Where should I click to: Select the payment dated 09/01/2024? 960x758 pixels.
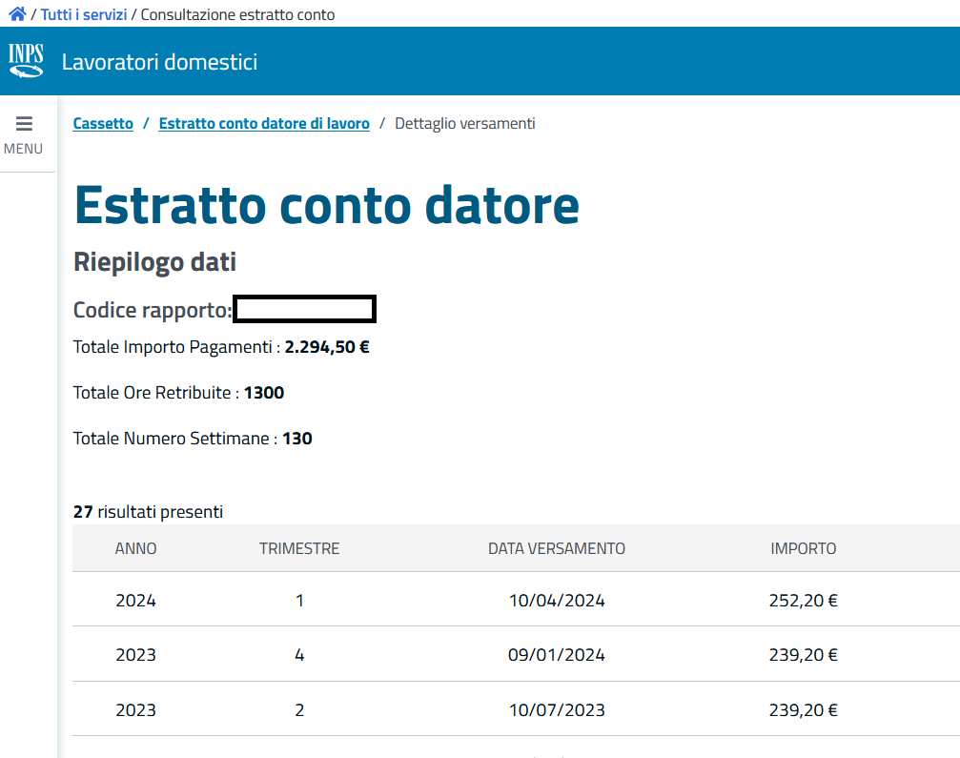(x=557, y=655)
